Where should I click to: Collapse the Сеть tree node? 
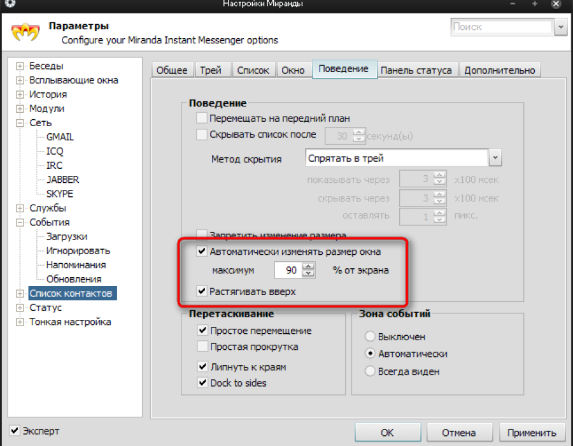tap(20, 123)
